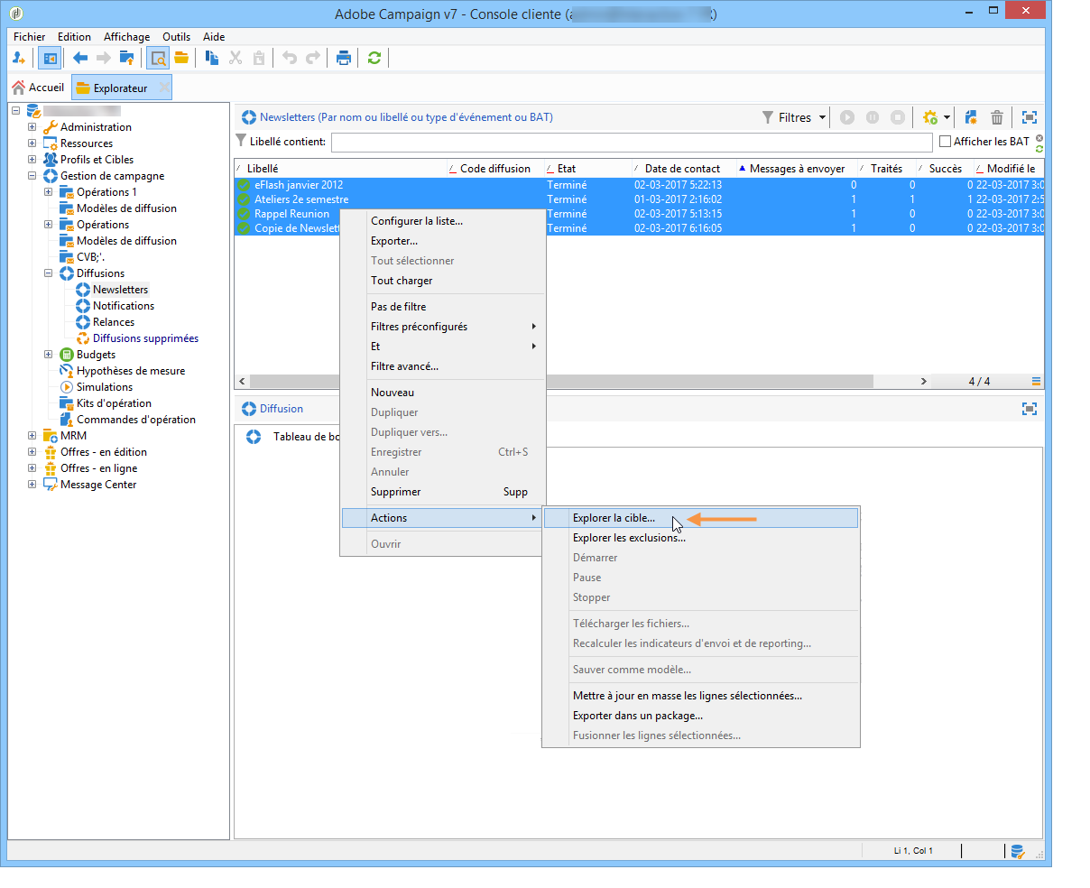
Task: Choose Explorer la cible... from Actions submenu
Action: click(x=614, y=518)
